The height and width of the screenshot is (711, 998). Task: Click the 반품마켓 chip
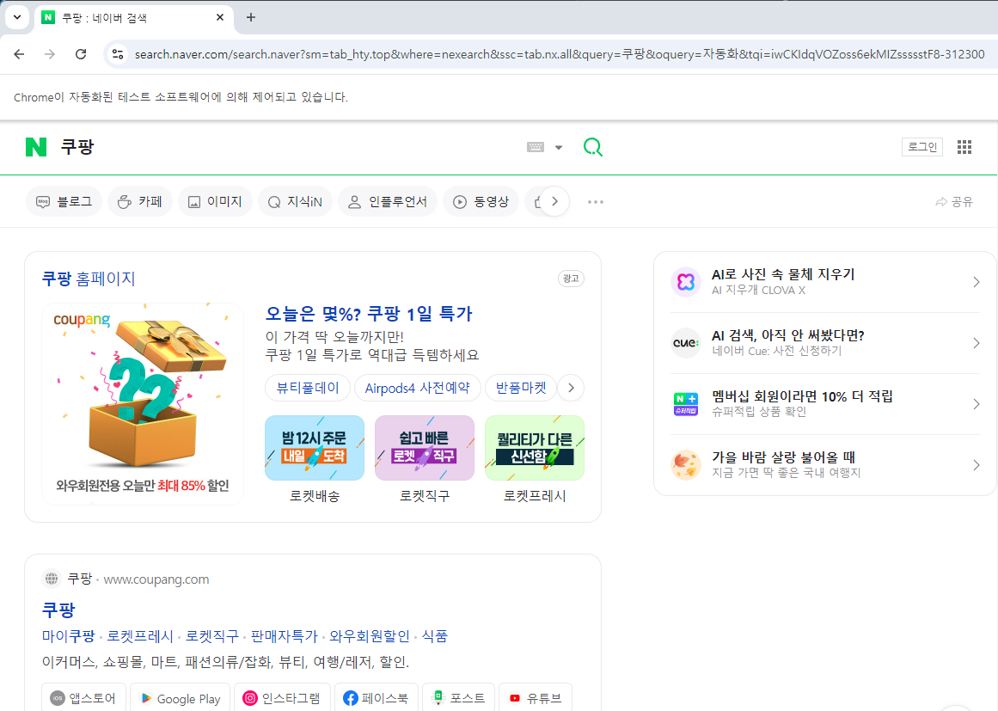pos(521,388)
